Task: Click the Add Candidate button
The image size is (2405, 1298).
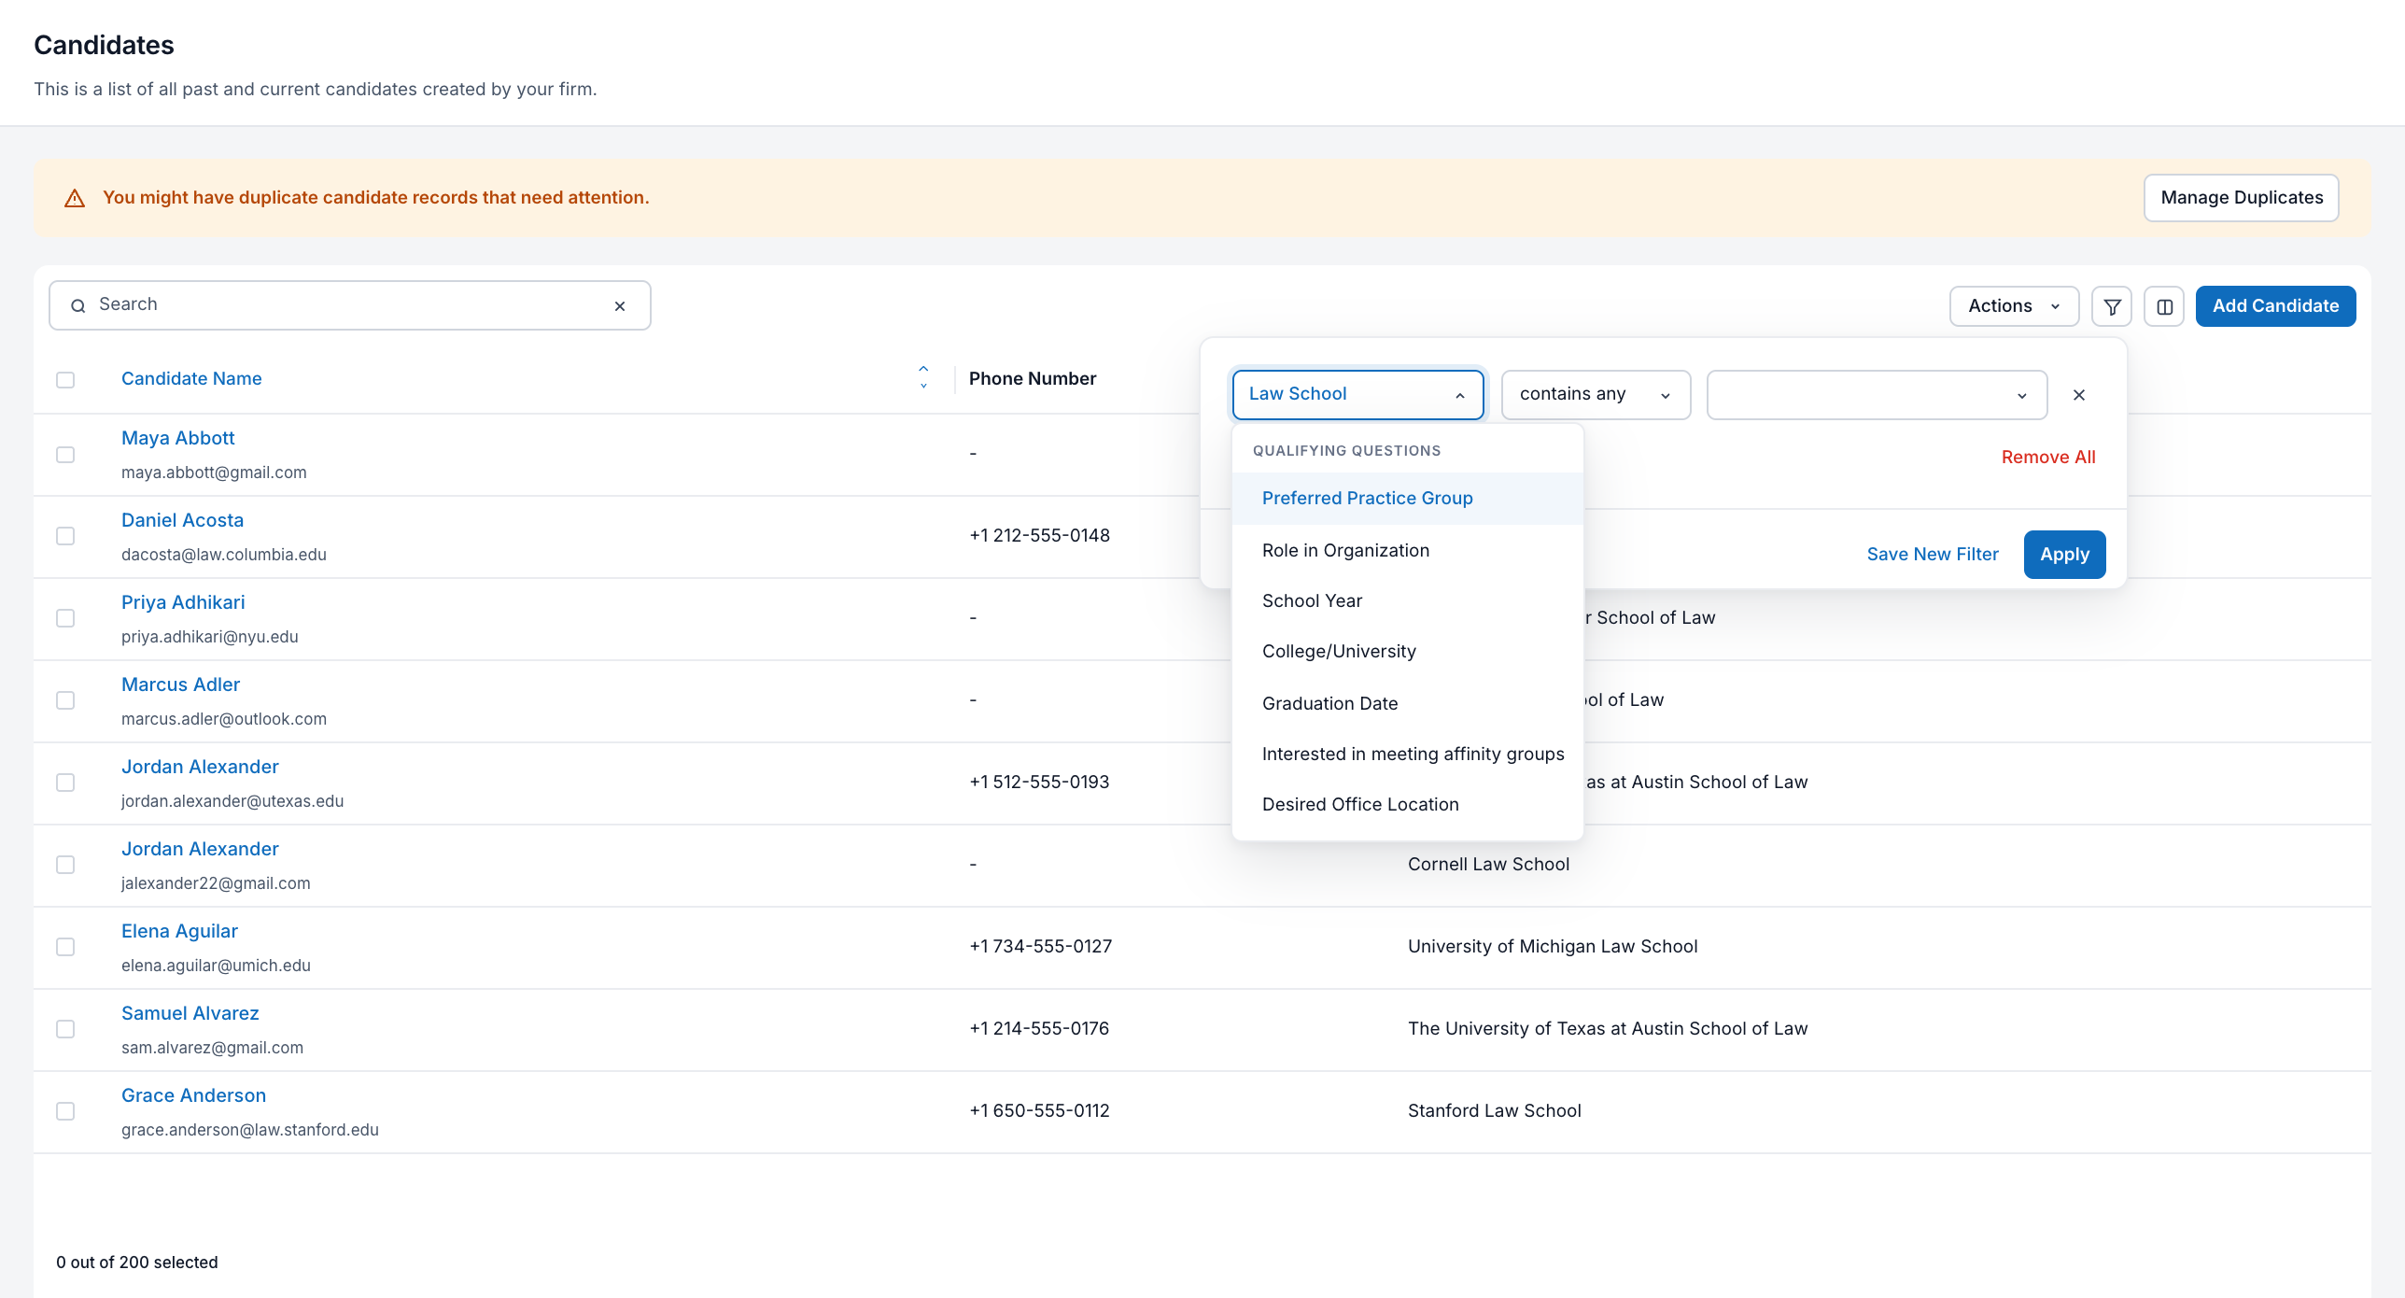Action: pyautogui.click(x=2275, y=306)
